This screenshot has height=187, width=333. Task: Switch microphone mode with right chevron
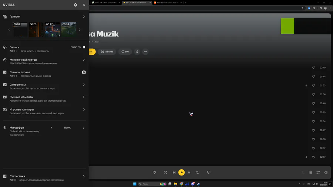pos(84,127)
